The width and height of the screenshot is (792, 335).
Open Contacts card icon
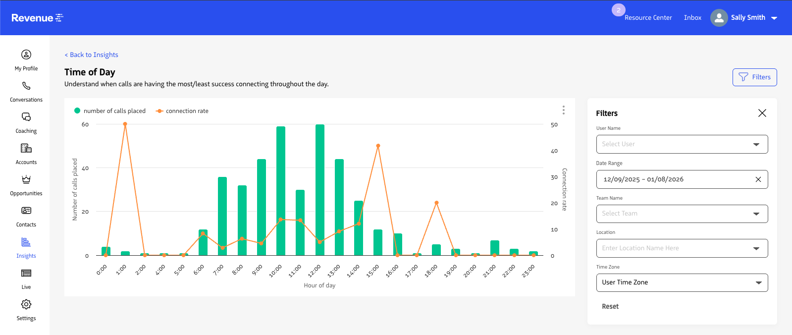(x=26, y=211)
